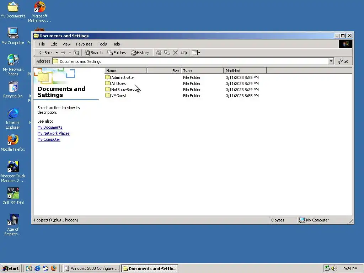Select the All Users folder

116,84
